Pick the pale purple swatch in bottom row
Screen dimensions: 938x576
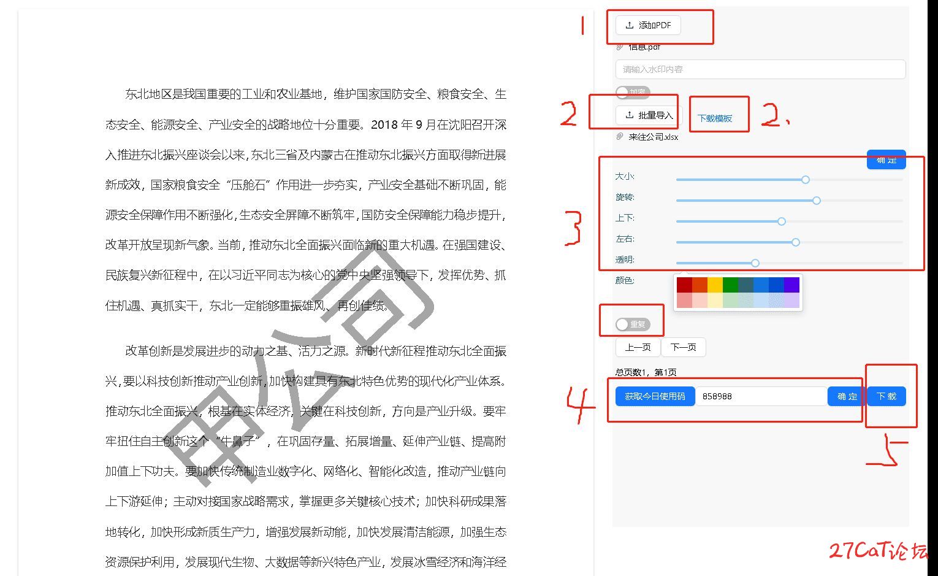click(x=791, y=300)
